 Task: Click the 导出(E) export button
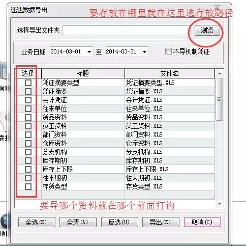161,222
